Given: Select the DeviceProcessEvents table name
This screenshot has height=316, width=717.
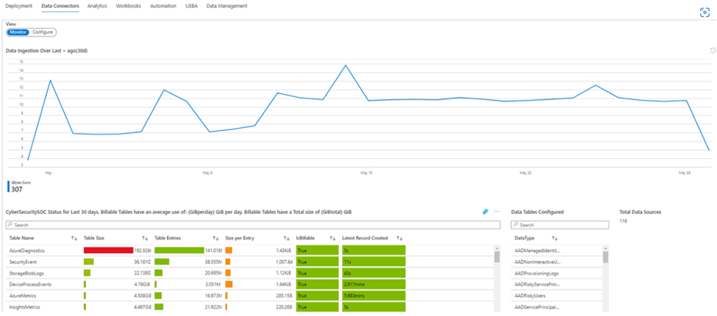Looking at the screenshot, I should (x=30, y=284).
